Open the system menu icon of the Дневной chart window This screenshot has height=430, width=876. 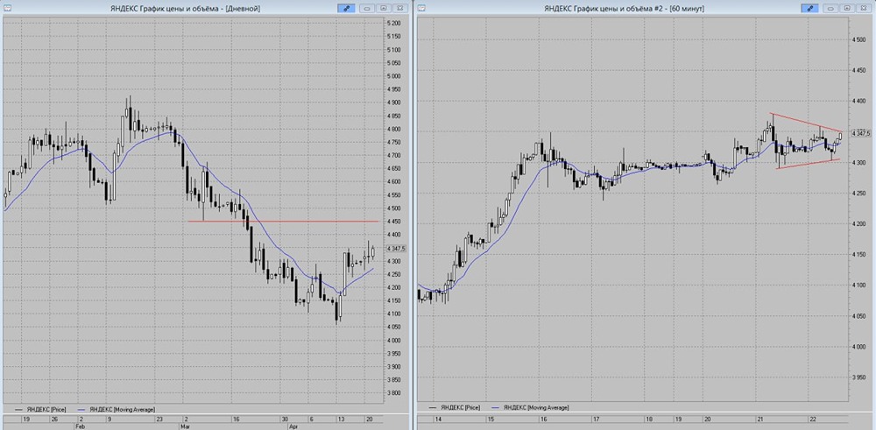[x=7, y=9]
